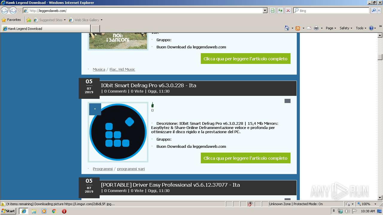Open the Programmi category link

[103, 169]
